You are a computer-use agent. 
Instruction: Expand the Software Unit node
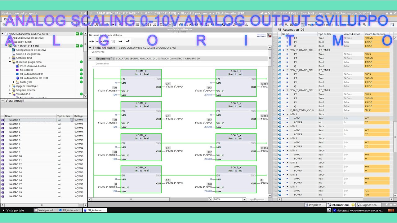point(10,58)
